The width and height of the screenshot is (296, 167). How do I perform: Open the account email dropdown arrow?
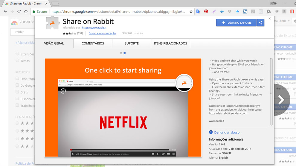289,21
